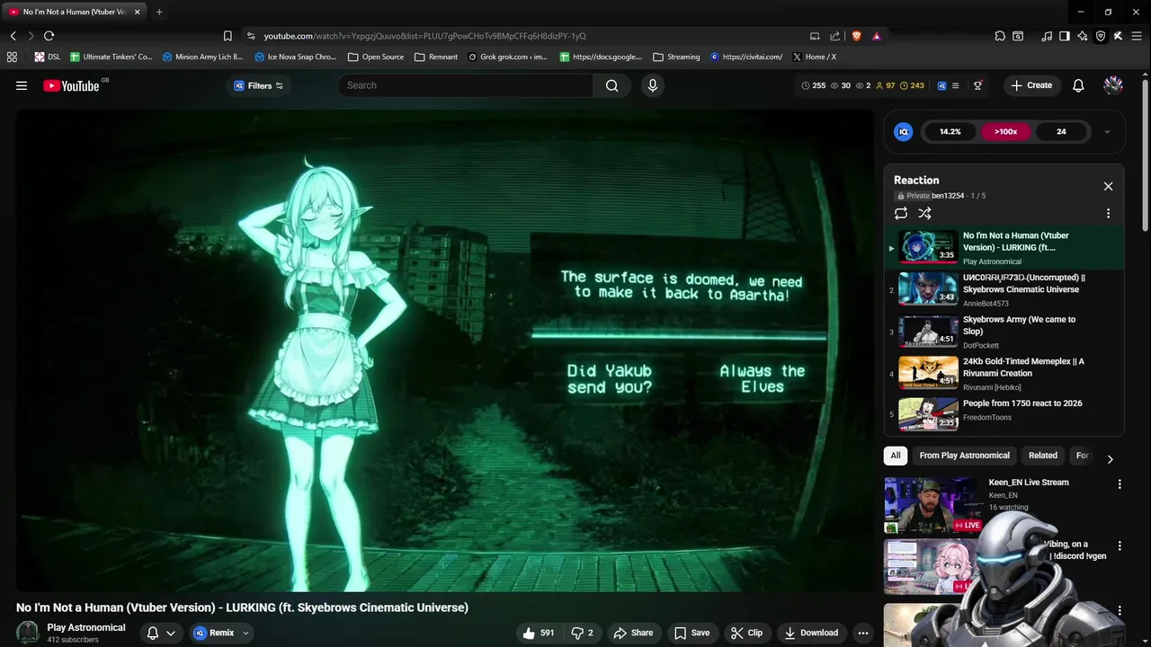
Task: Open playlist three-dot options menu
Action: click(x=1108, y=213)
